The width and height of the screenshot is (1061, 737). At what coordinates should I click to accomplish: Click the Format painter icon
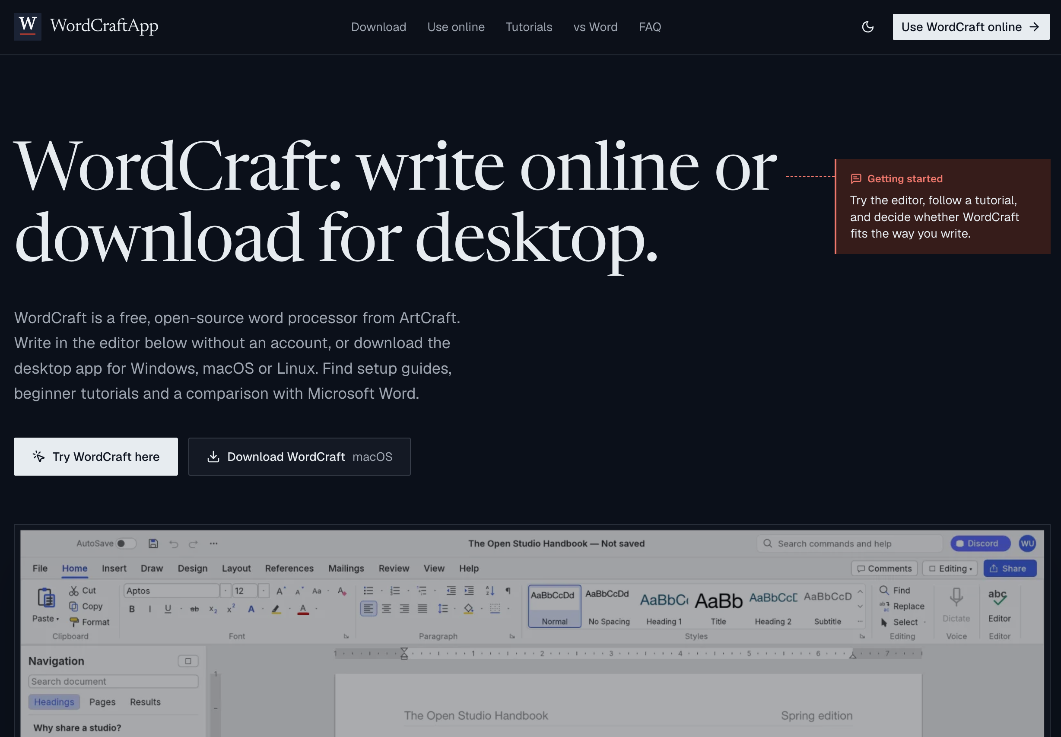[74, 622]
